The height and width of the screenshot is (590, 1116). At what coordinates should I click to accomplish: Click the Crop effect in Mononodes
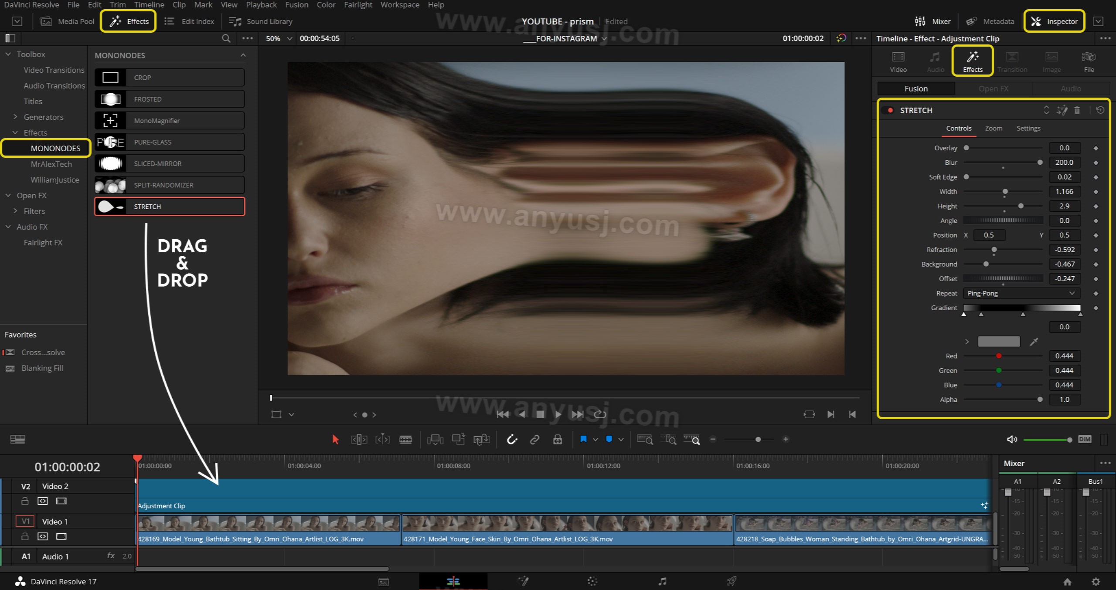(x=168, y=78)
